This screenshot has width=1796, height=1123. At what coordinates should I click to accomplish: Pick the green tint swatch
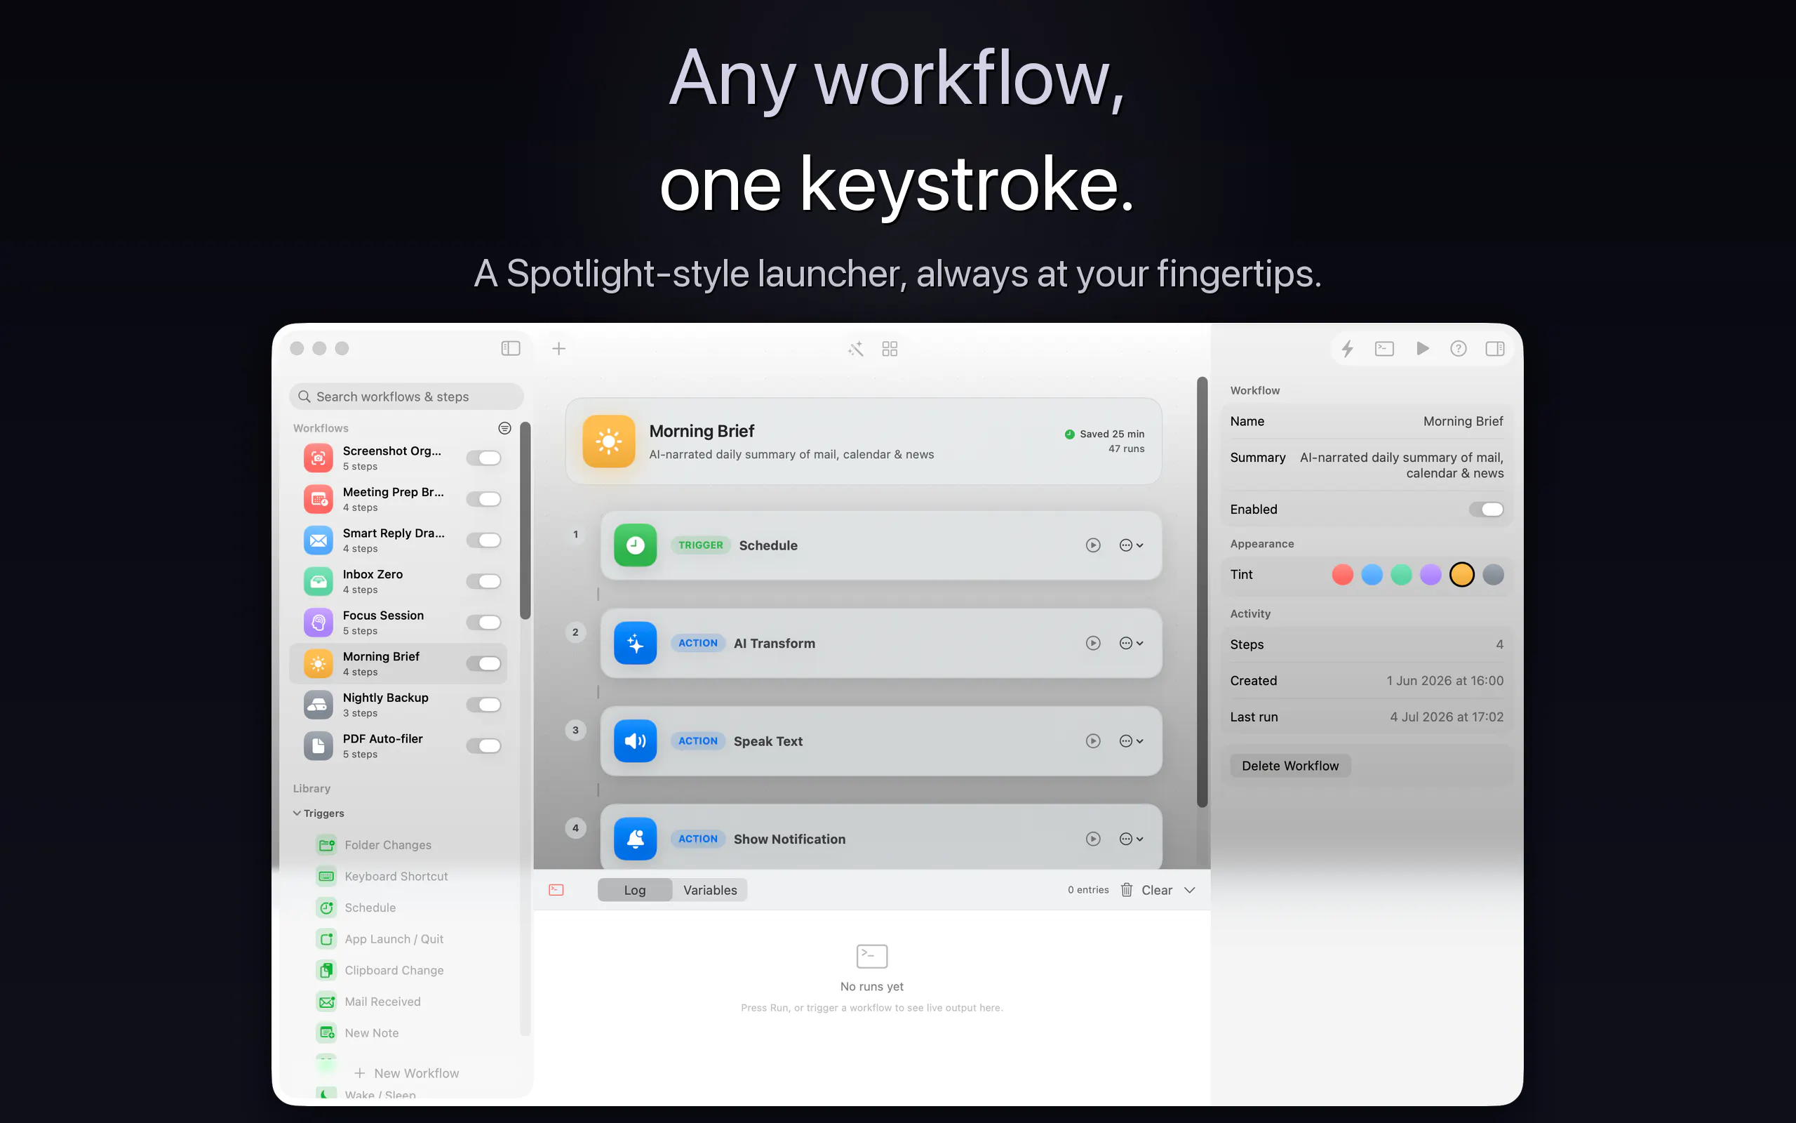(1401, 574)
